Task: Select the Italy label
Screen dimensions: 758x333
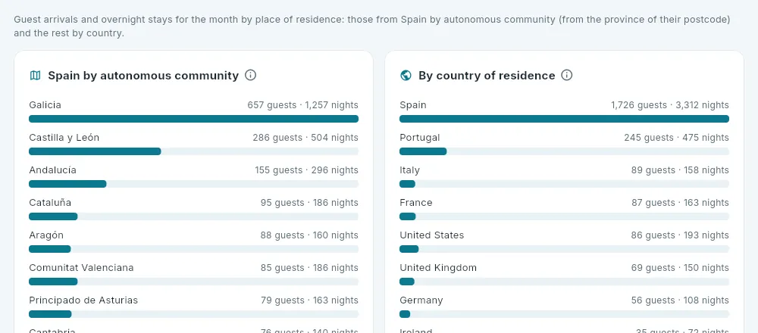Action: pyautogui.click(x=409, y=170)
